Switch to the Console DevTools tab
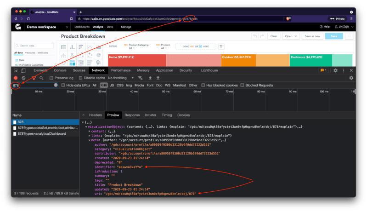 click(60, 70)
